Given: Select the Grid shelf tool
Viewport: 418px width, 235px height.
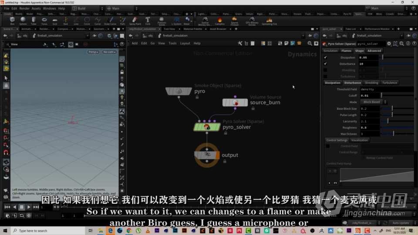Looking at the screenshot, I should click(x=55, y=21).
